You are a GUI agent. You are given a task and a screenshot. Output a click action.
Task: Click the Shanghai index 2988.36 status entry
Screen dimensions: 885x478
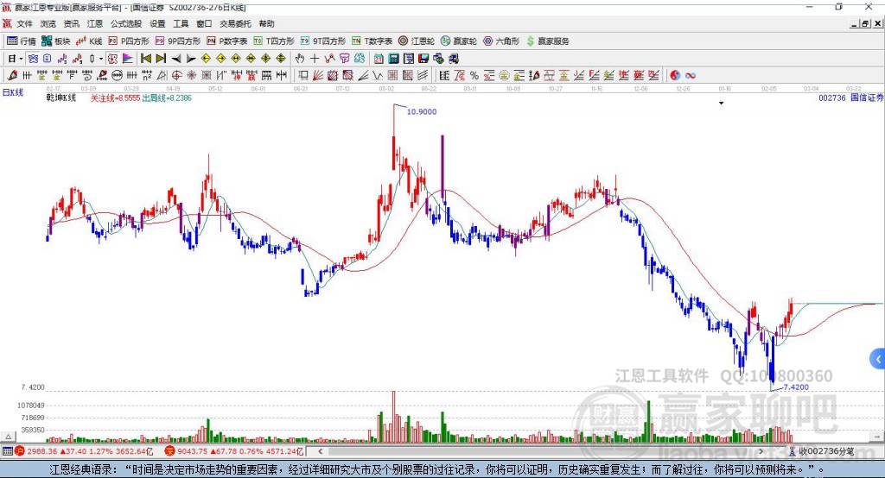(x=84, y=451)
